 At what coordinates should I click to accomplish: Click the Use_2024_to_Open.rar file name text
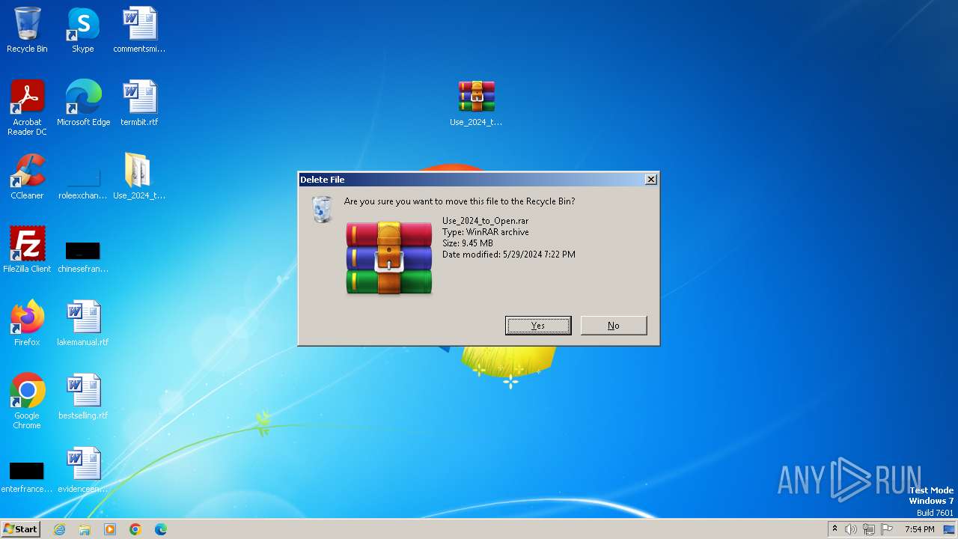point(485,221)
